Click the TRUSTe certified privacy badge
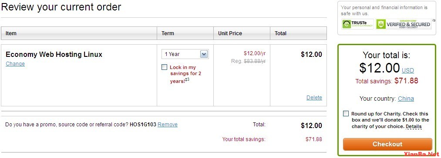 coord(357,24)
